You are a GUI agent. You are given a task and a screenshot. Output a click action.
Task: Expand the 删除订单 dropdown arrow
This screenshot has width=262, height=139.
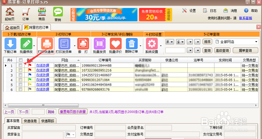(x=141, y=46)
